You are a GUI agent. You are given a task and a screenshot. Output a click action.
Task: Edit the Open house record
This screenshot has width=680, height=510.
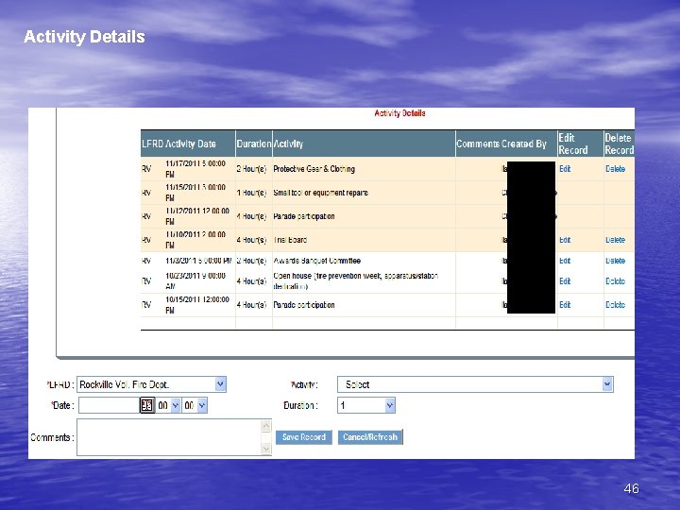click(565, 281)
